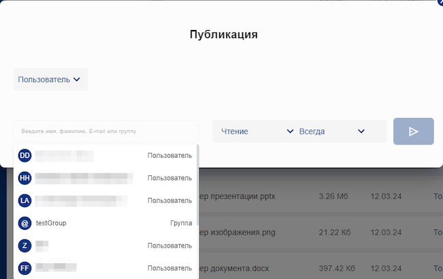
Task: Click Пользователь label in the Z row
Action: pyautogui.click(x=170, y=246)
